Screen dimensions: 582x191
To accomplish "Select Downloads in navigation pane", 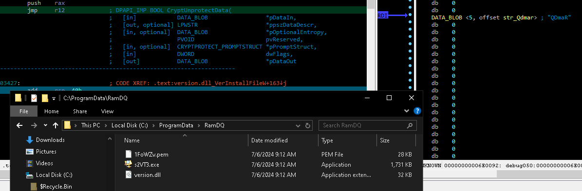I will (50, 140).
